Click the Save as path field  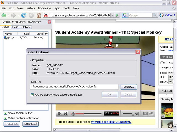pos(74,87)
